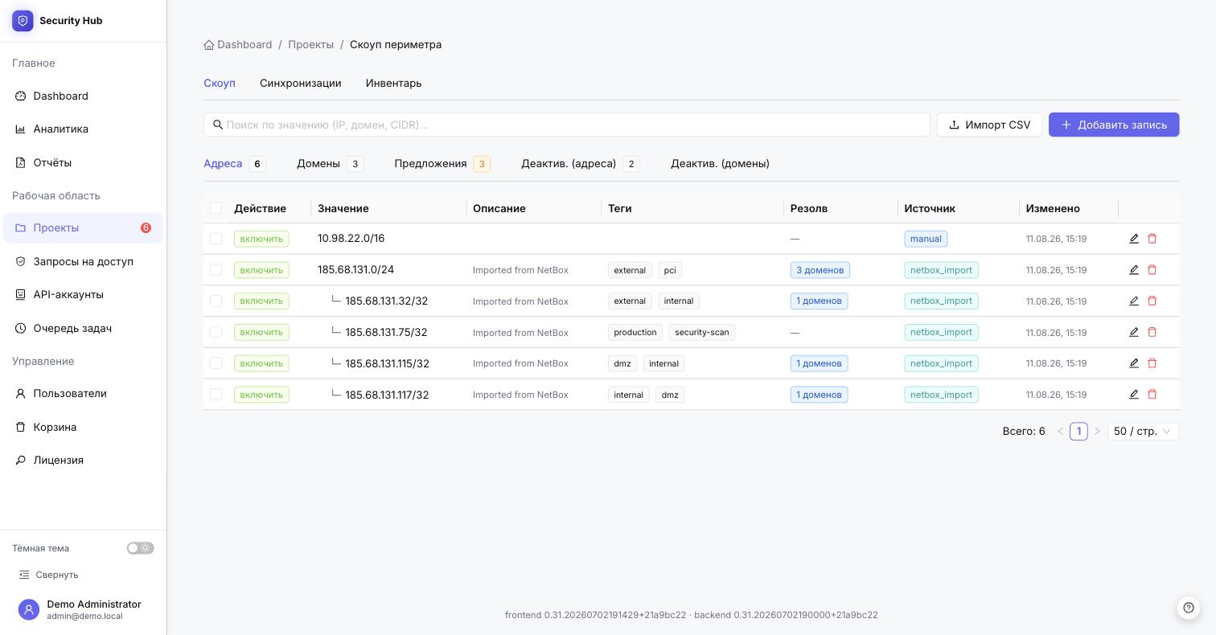The image size is (1216, 635).
Task: Open Лицензия in the sidebar
Action: (83, 461)
